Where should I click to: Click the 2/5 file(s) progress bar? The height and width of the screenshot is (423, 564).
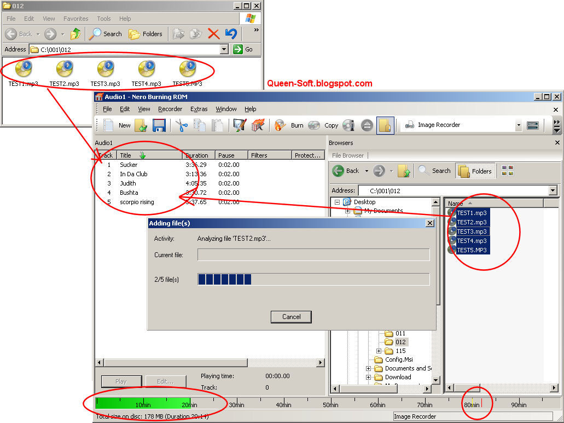(x=313, y=280)
